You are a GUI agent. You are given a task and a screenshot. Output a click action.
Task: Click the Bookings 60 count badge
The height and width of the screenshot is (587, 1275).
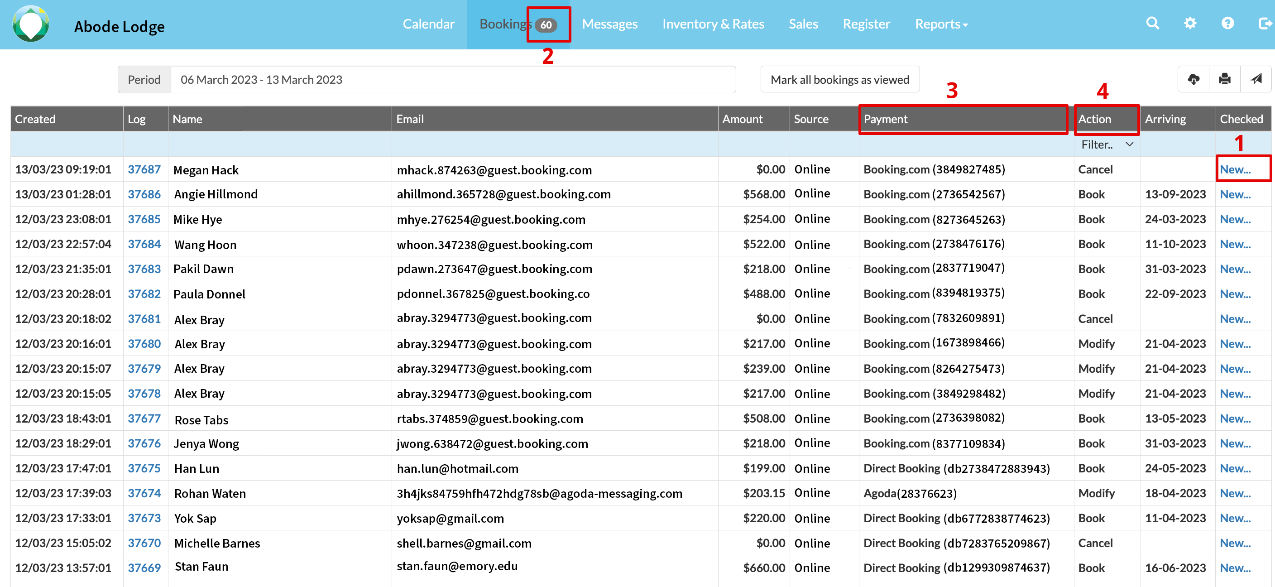[546, 25]
